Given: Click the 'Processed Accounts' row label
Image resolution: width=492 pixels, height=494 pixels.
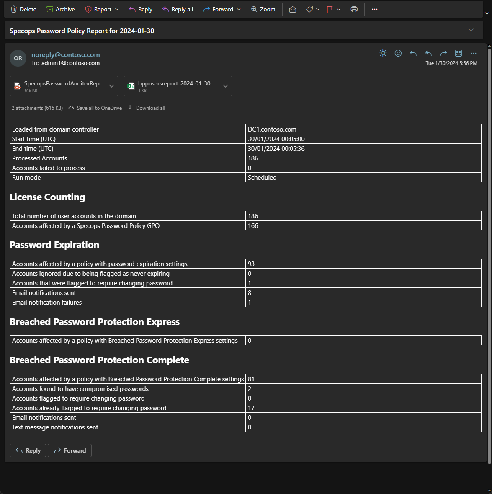Looking at the screenshot, I should [x=40, y=158].
